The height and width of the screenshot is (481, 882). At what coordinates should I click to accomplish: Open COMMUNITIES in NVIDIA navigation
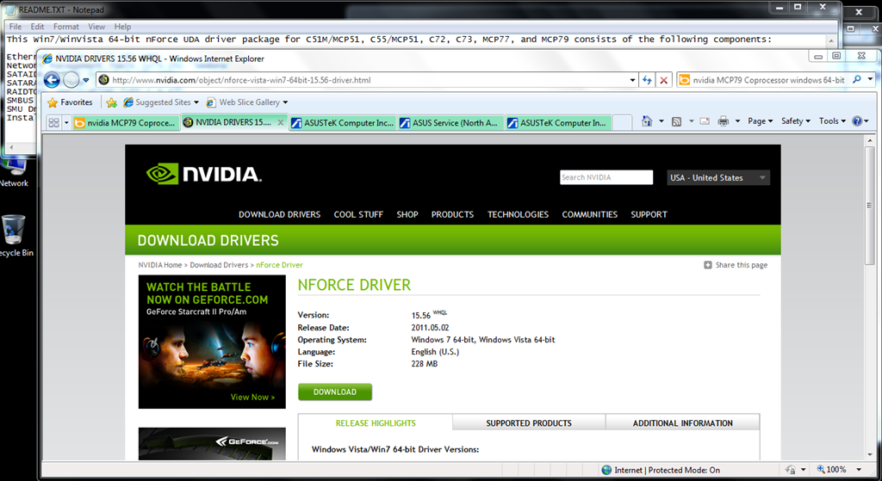pyautogui.click(x=589, y=214)
